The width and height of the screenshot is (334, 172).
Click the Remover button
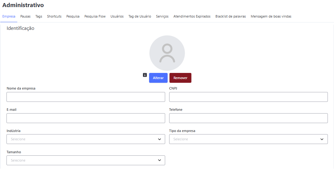click(180, 78)
